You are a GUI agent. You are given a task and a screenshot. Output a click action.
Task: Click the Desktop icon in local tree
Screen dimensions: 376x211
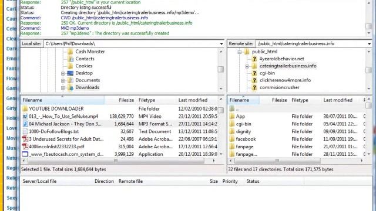coord(70,73)
